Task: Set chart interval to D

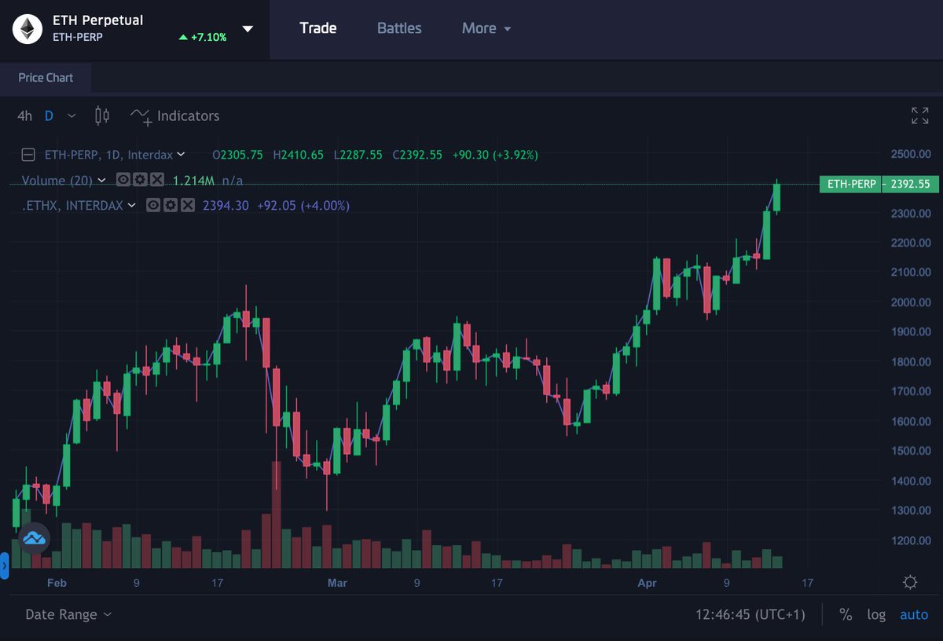Action: tap(49, 116)
